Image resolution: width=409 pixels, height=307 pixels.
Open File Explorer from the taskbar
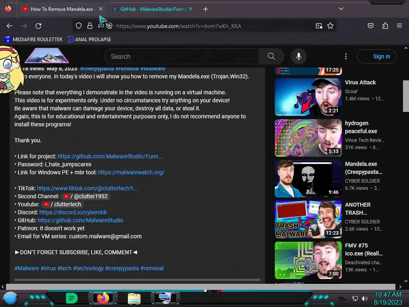pyautogui.click(x=134, y=298)
